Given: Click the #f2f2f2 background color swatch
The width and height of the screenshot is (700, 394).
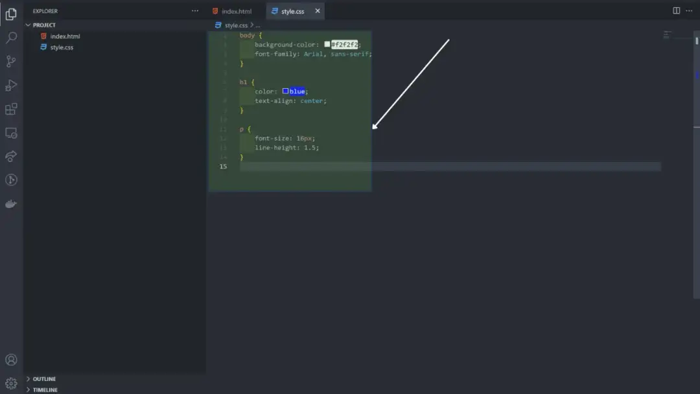Looking at the screenshot, I should [328, 44].
